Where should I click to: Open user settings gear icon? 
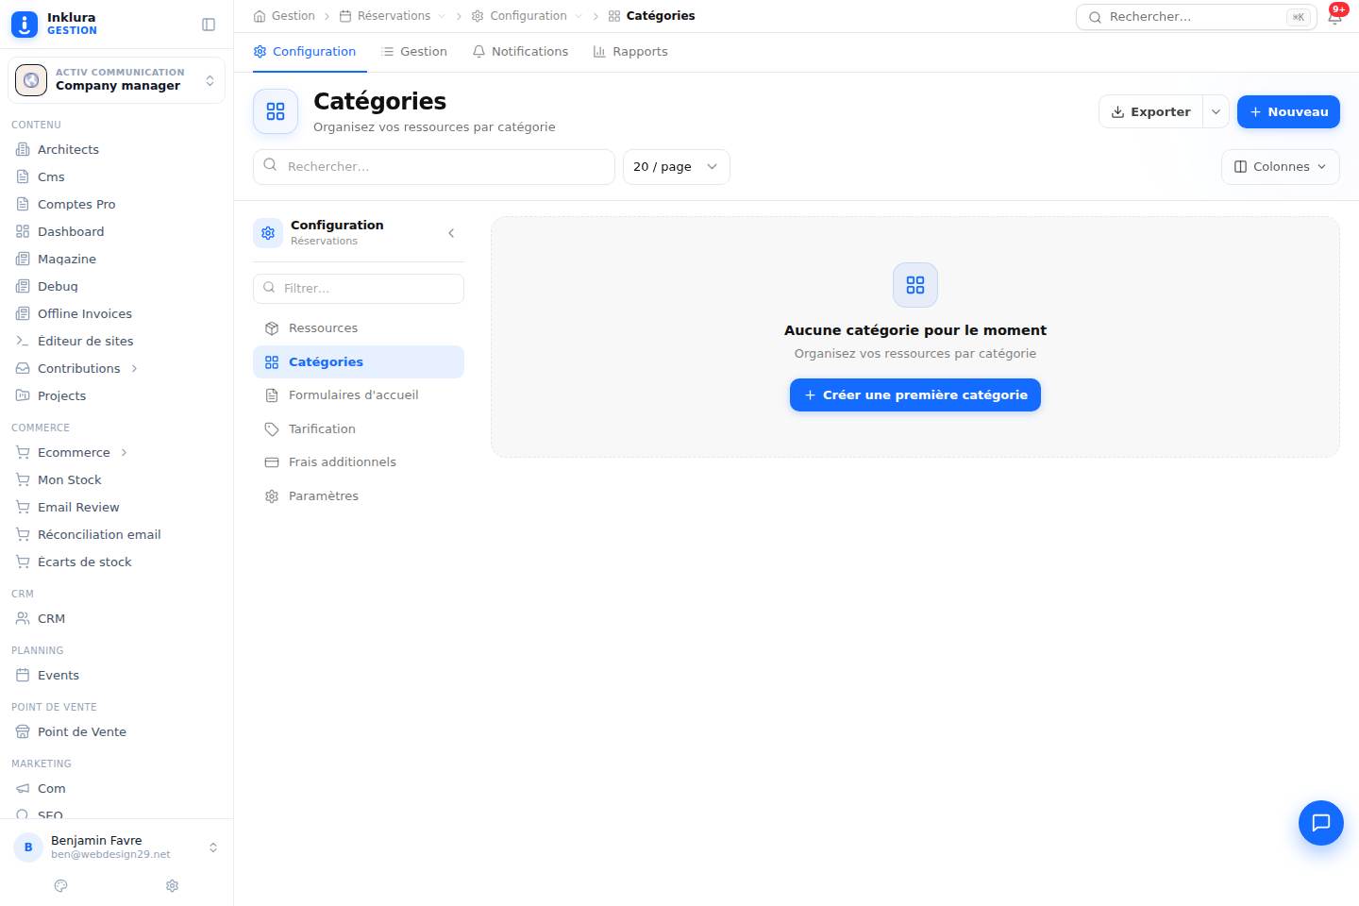coord(172,885)
